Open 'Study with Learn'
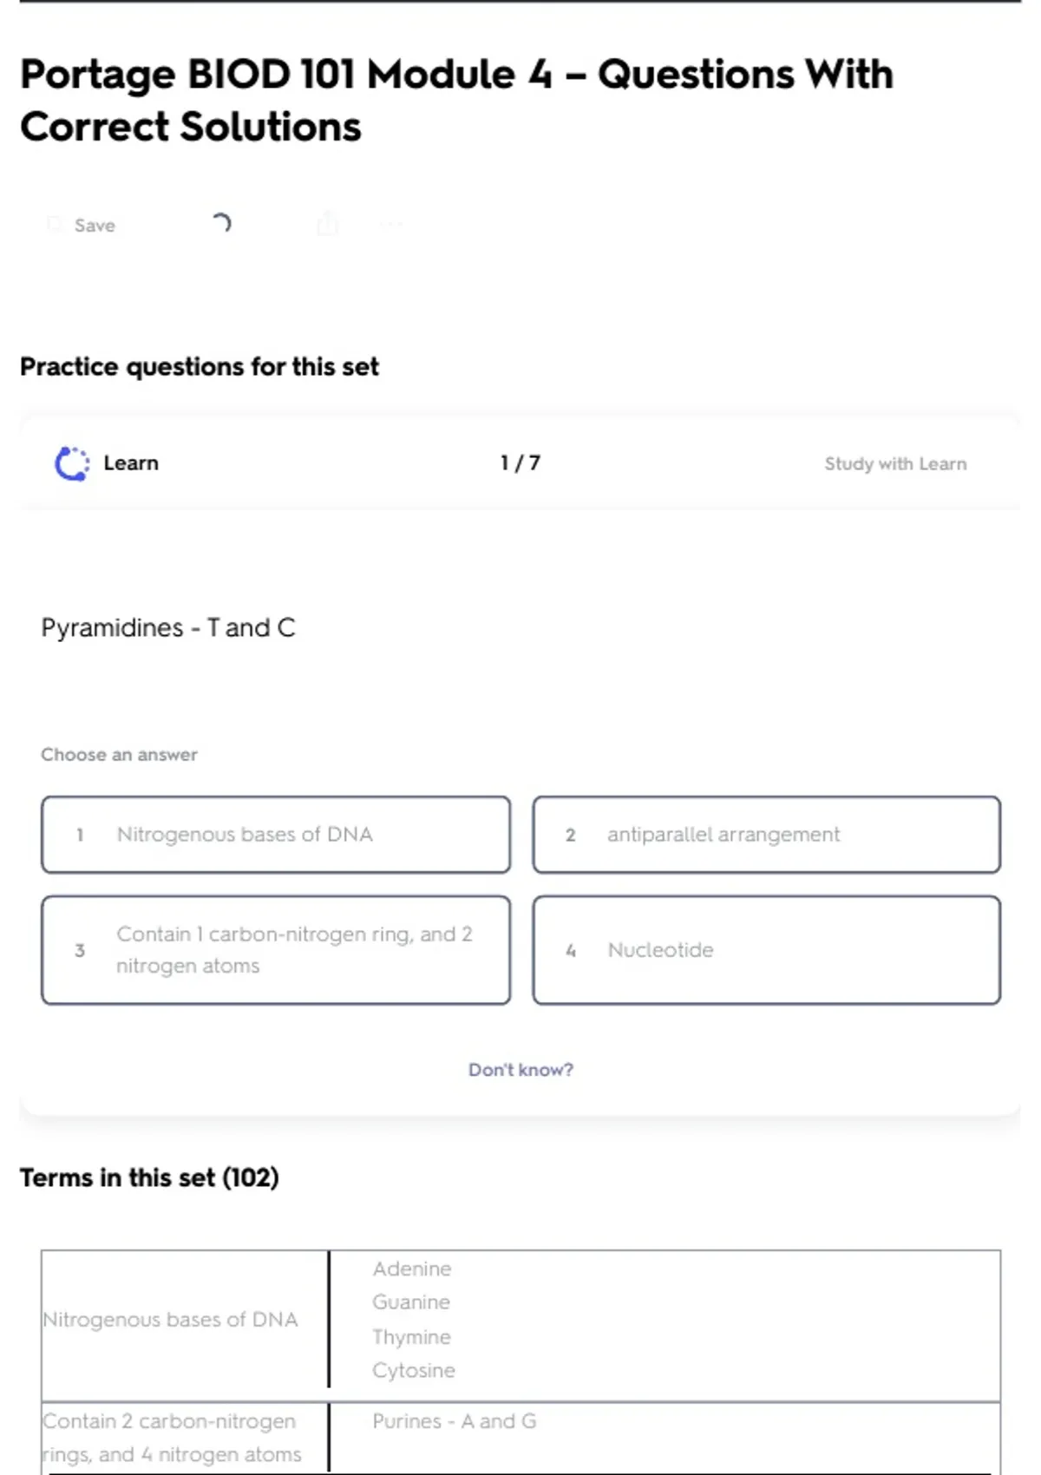This screenshot has width=1041, height=1475. [895, 464]
